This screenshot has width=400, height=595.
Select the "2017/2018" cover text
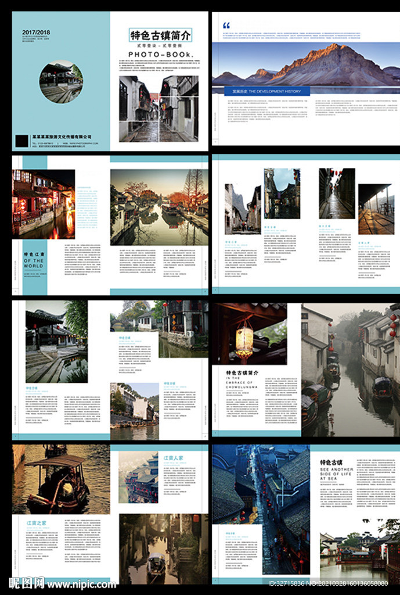tap(36, 33)
